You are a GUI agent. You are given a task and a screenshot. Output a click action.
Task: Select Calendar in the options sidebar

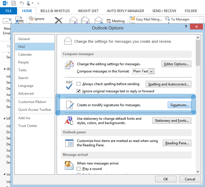(25, 55)
